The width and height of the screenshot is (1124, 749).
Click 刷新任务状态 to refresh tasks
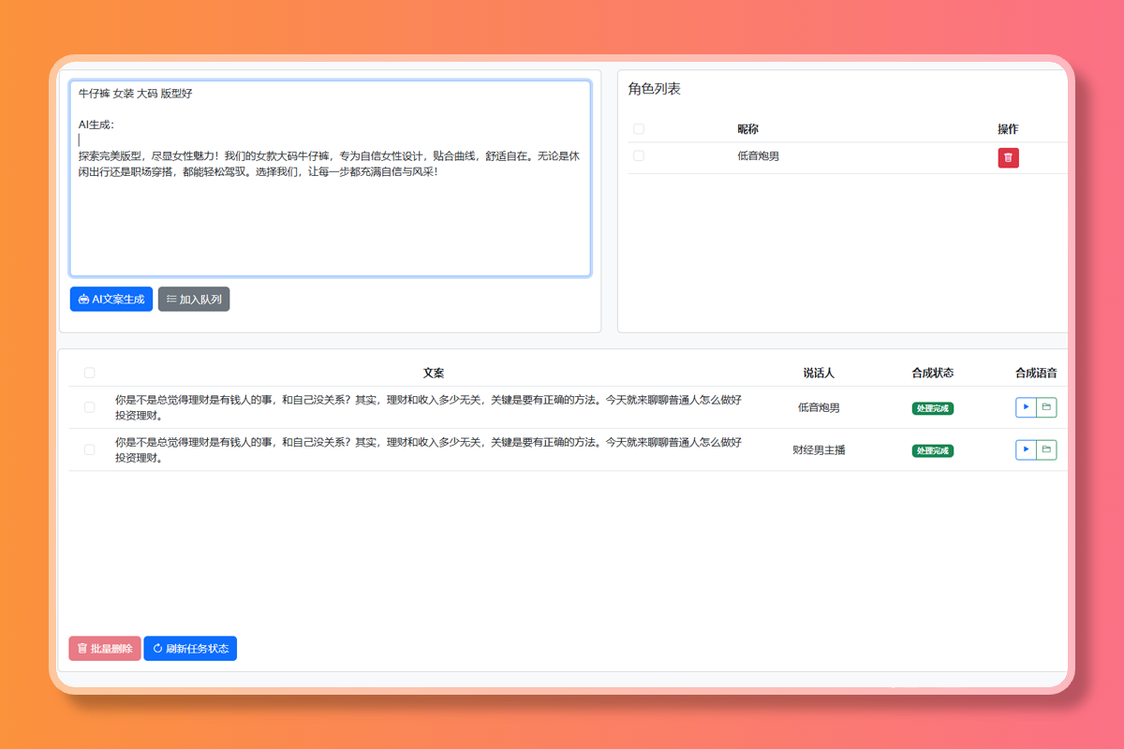[x=190, y=648]
